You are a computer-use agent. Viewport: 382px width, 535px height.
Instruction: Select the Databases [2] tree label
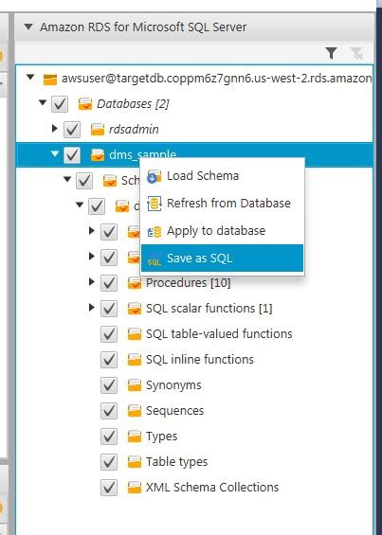click(x=133, y=104)
